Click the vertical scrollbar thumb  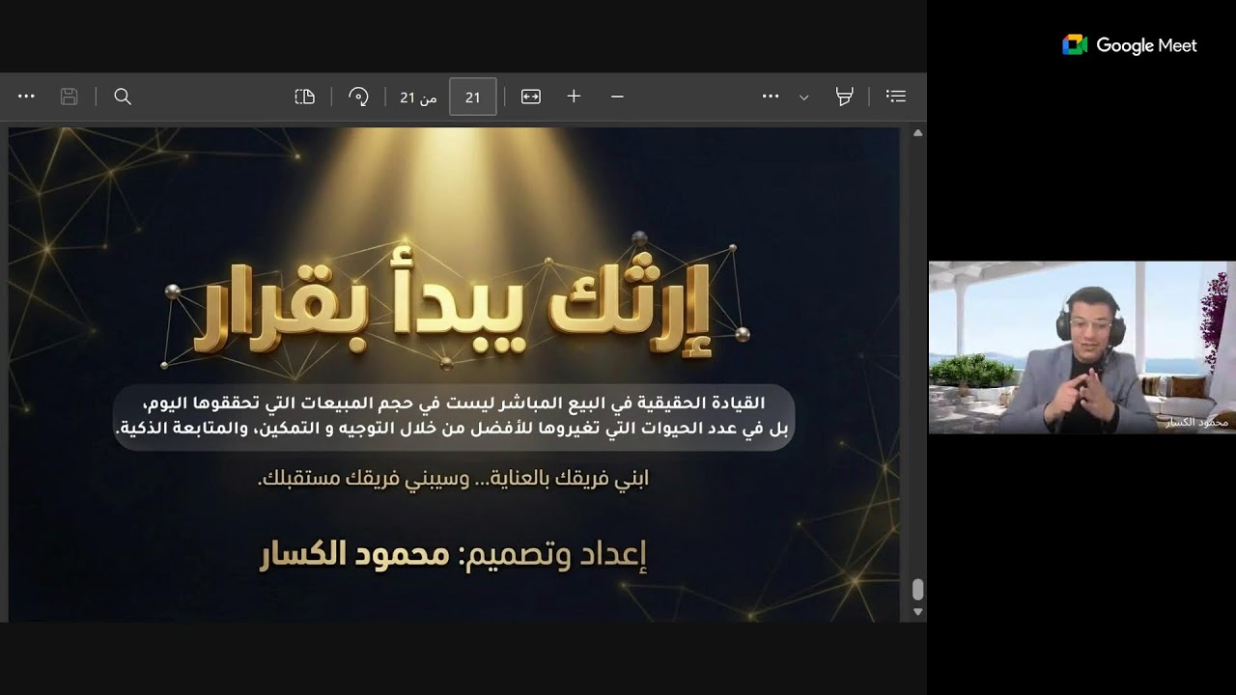[x=917, y=589]
